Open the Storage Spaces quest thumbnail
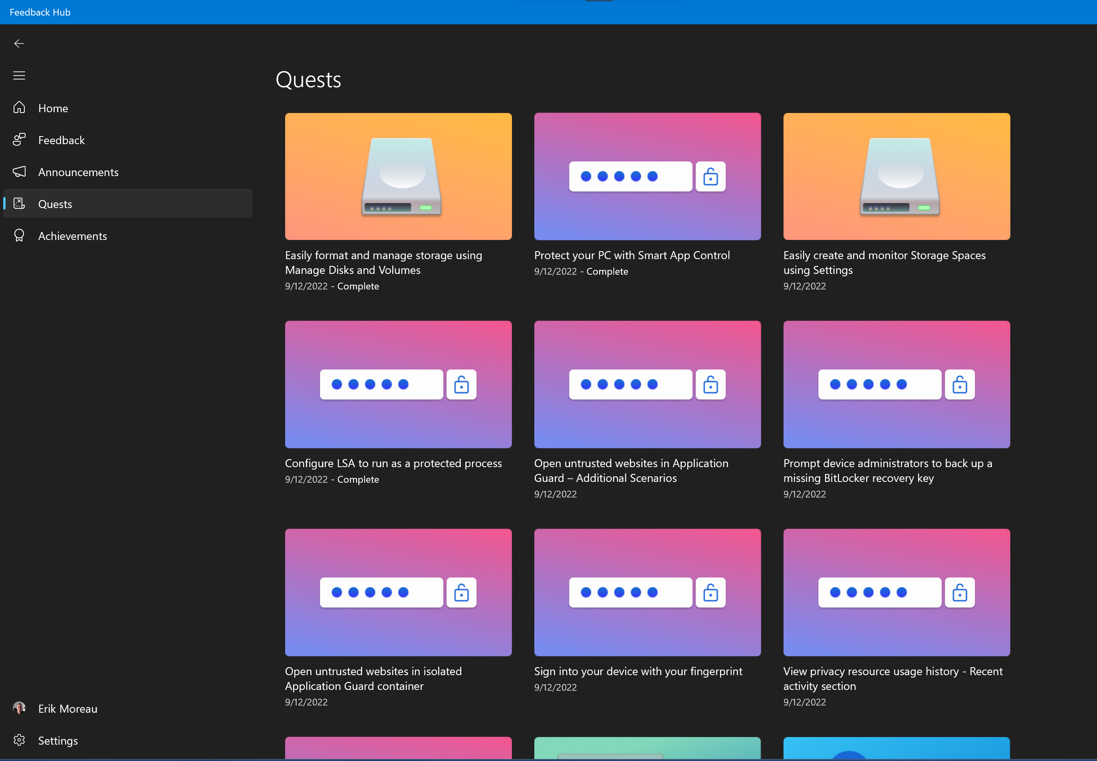1097x761 pixels. coord(896,176)
